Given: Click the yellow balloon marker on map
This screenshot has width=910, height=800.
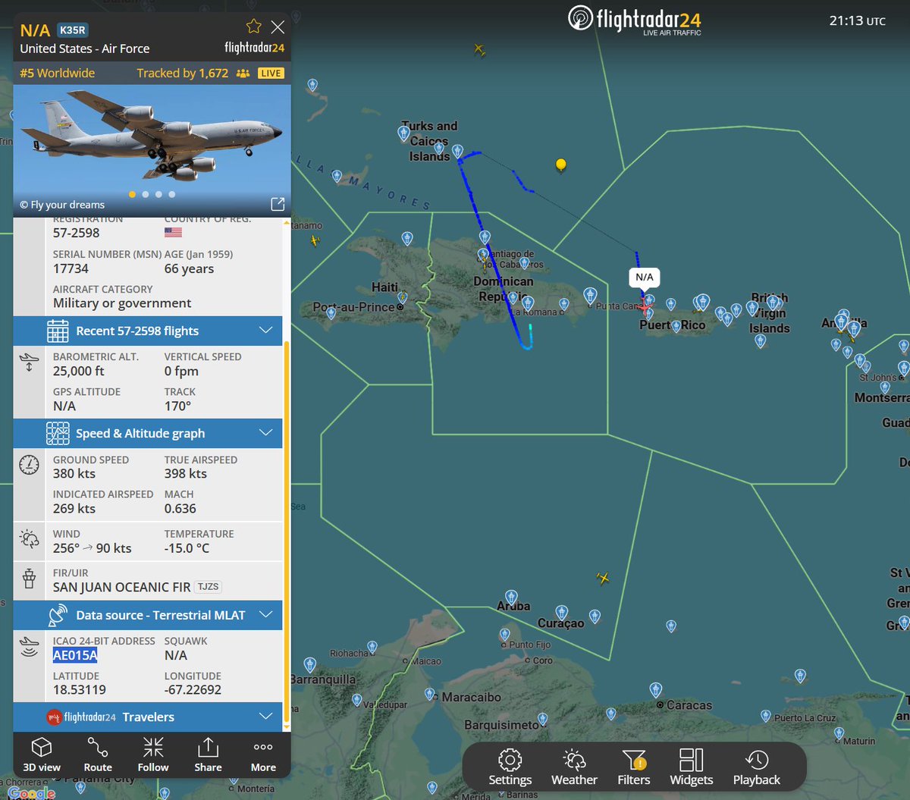Looking at the screenshot, I should (560, 165).
